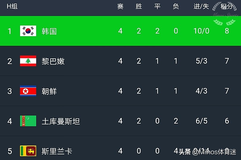
Task: Click the Turkmenistan flag icon
Action: click(28, 121)
